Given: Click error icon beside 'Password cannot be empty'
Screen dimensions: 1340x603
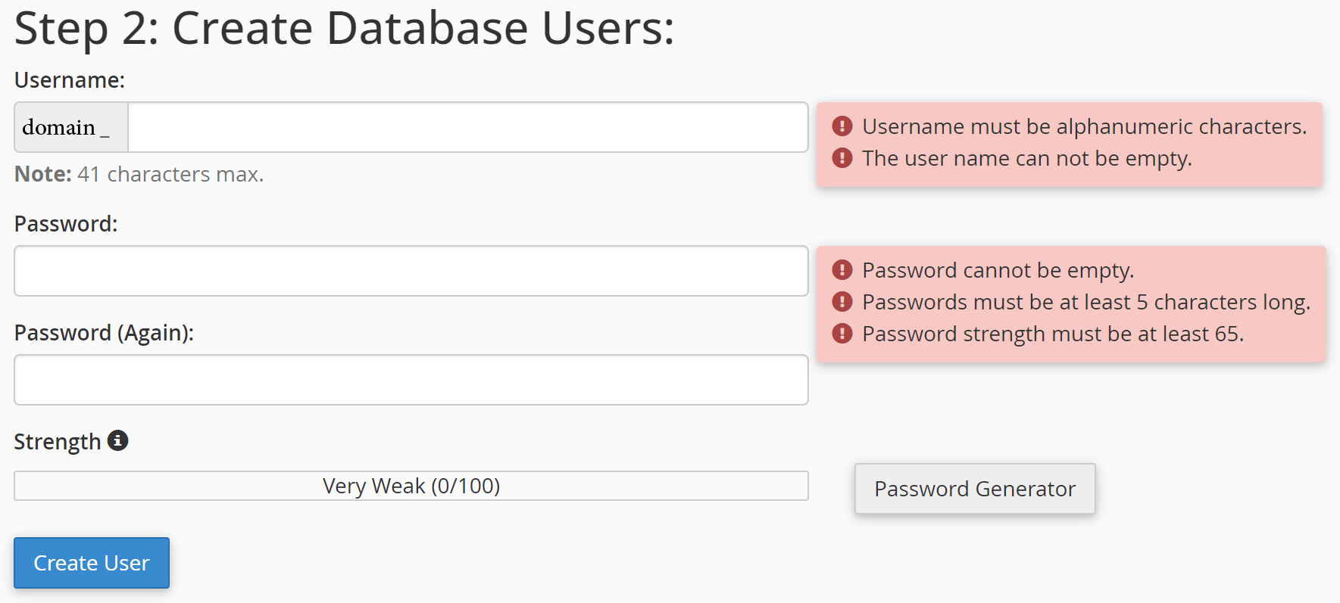Looking at the screenshot, I should [842, 270].
